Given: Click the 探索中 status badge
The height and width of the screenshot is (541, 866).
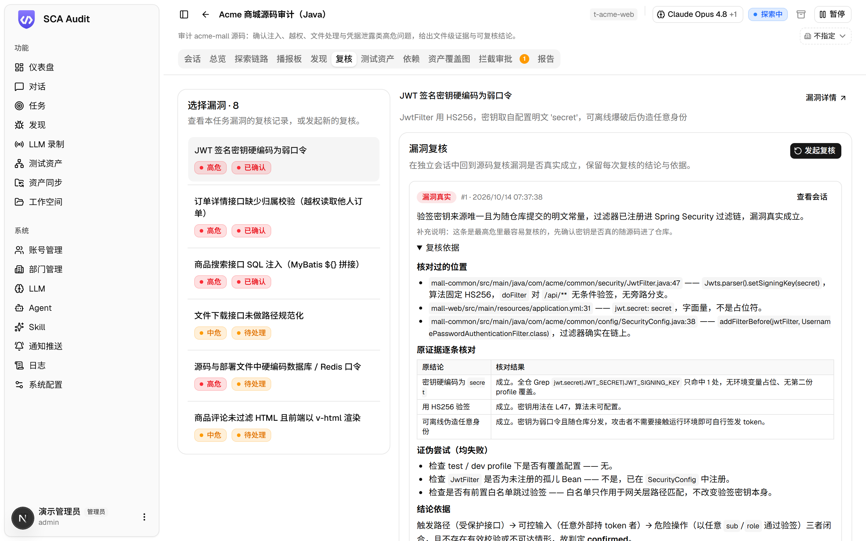Looking at the screenshot, I should point(768,14).
